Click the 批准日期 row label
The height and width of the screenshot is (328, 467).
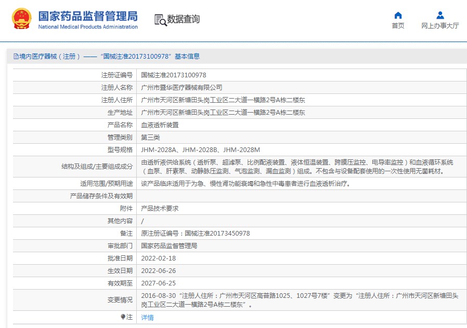click(x=120, y=258)
